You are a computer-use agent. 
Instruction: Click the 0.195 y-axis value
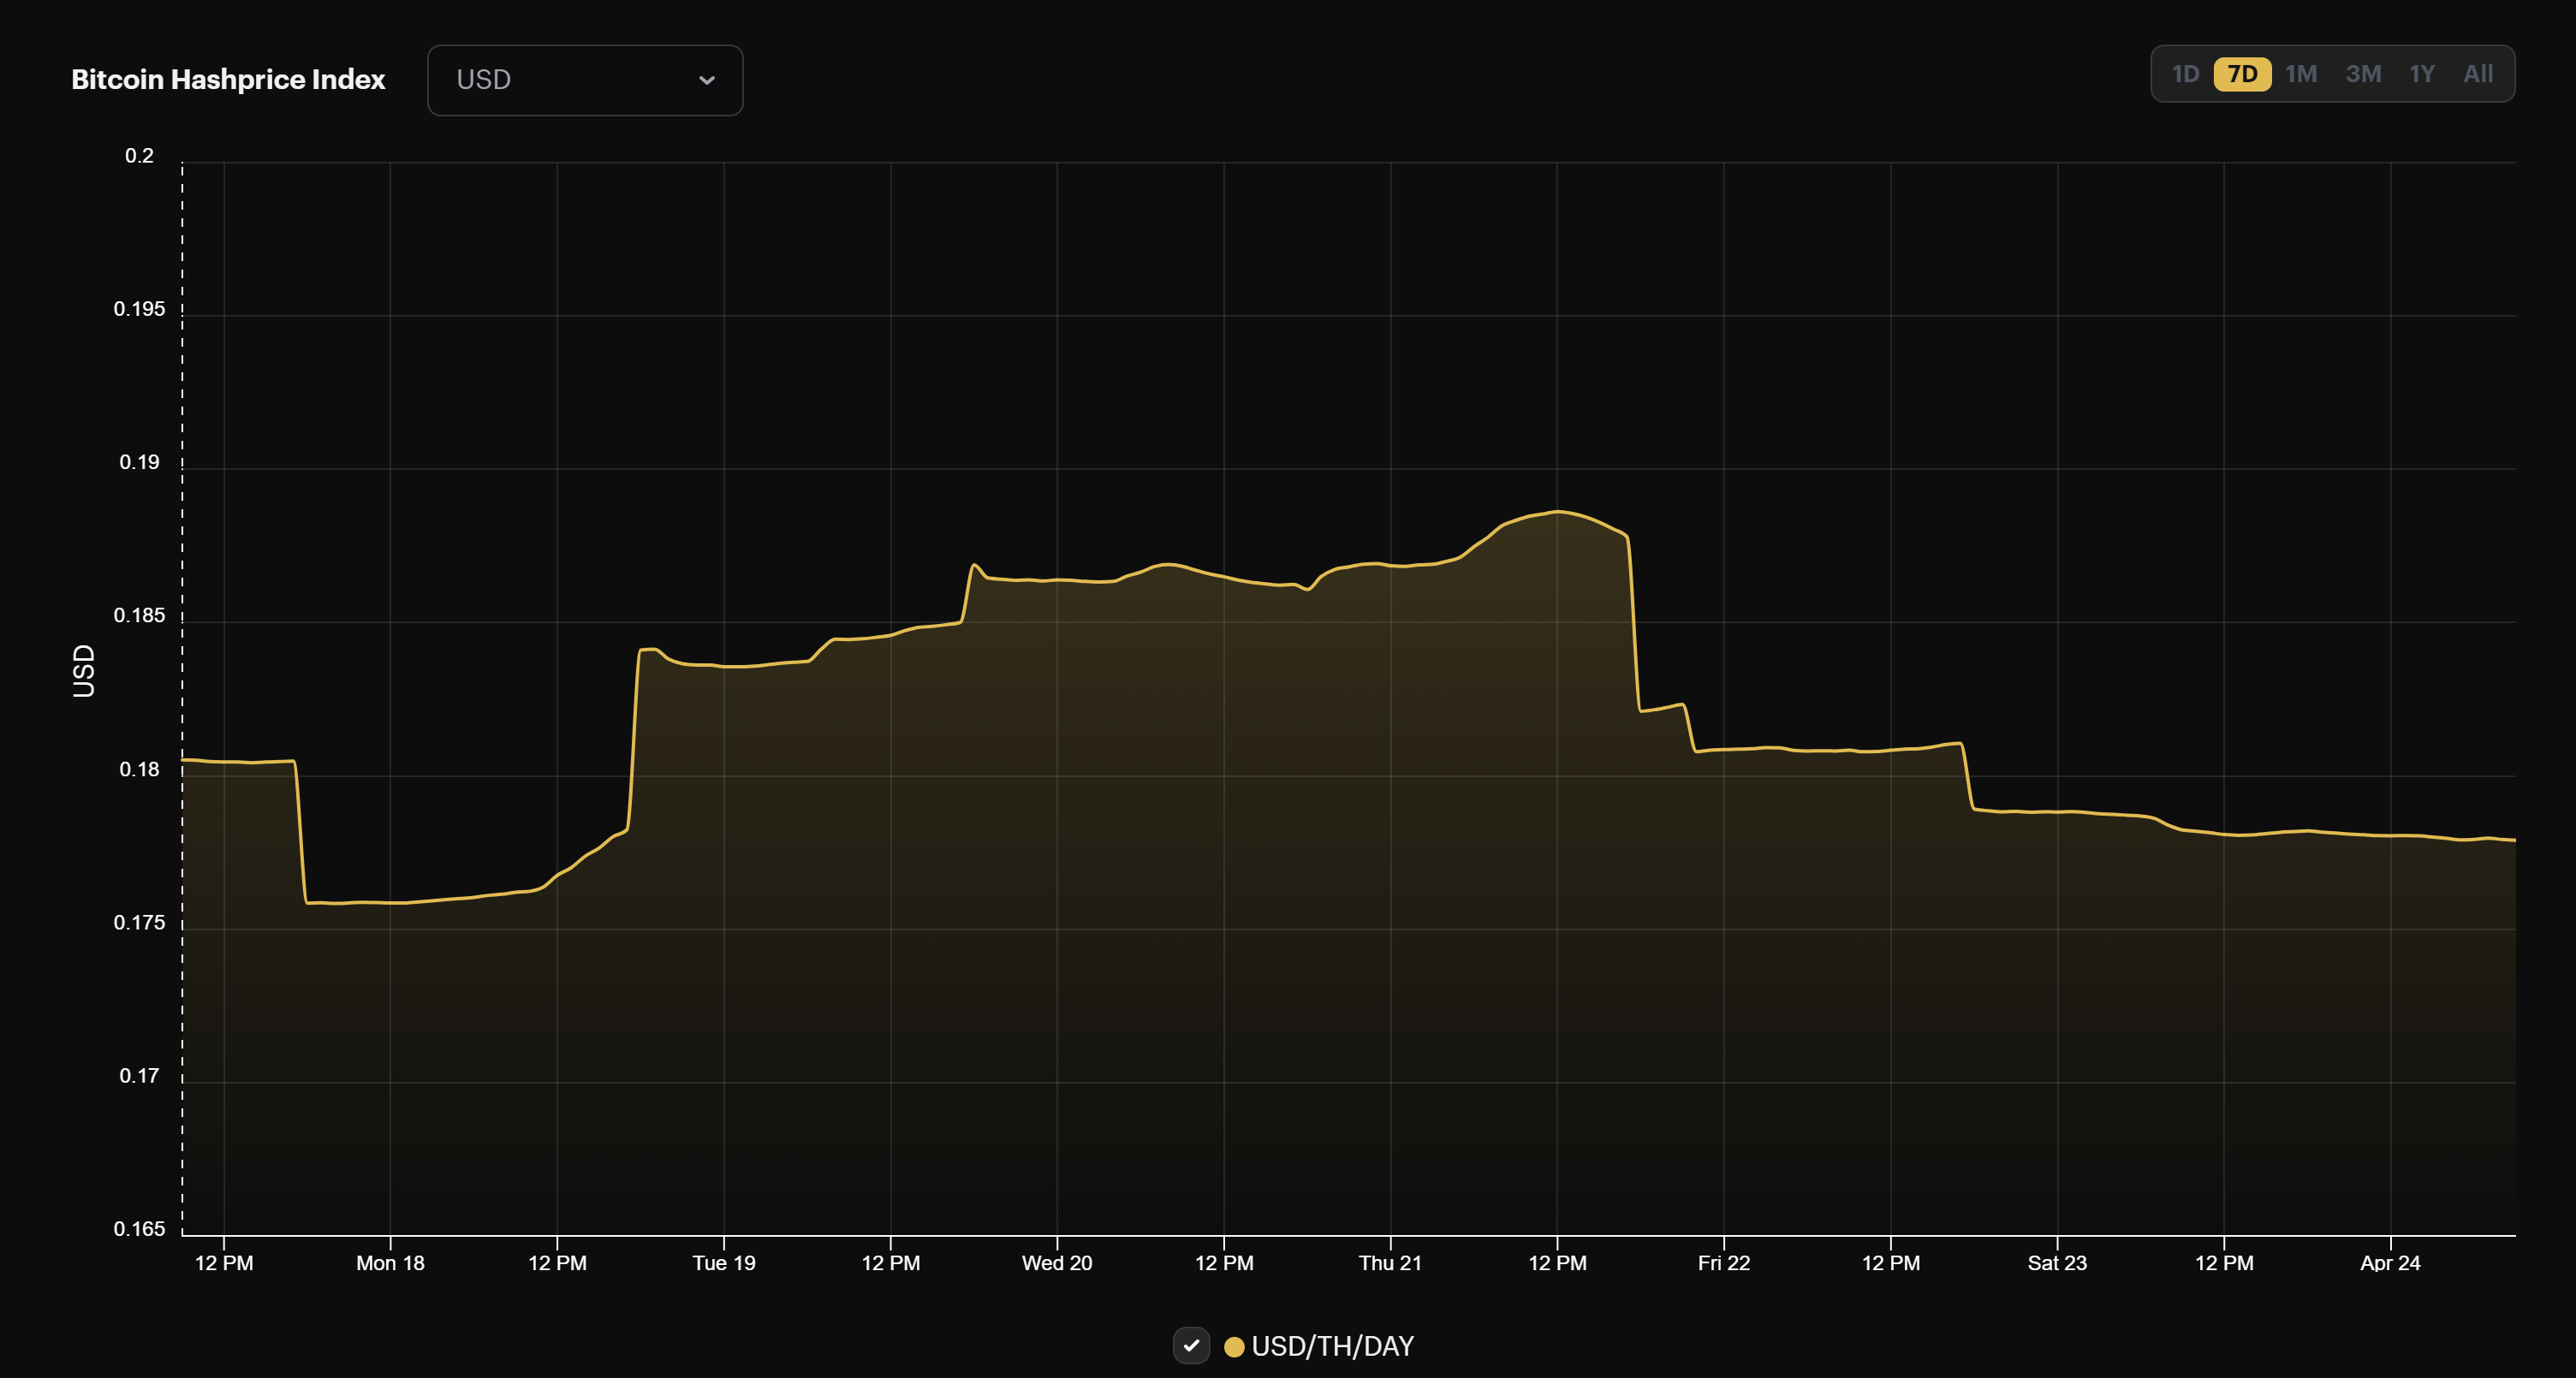click(139, 309)
